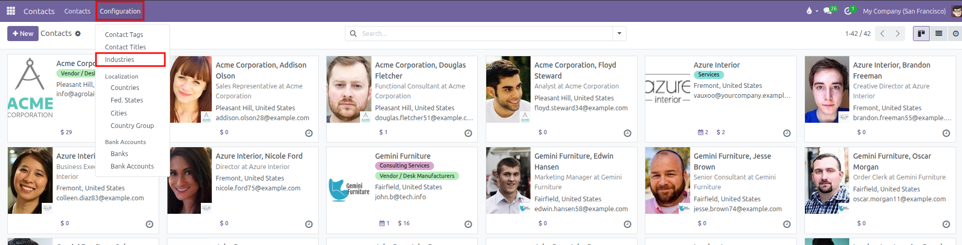Switch to Kanban view
Image resolution: width=962 pixels, height=245 pixels.
921,34
